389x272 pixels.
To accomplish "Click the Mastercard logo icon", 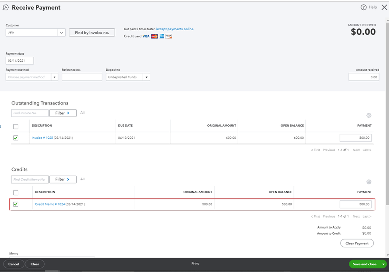I will click(154, 37).
